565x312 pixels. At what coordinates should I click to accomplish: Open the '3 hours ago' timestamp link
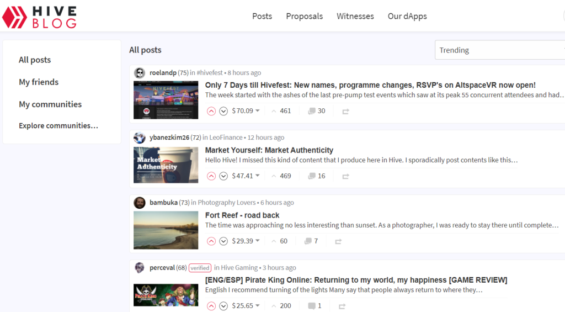[279, 268]
